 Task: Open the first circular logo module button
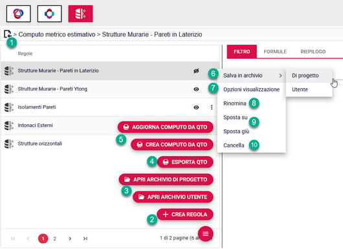pos(19,14)
